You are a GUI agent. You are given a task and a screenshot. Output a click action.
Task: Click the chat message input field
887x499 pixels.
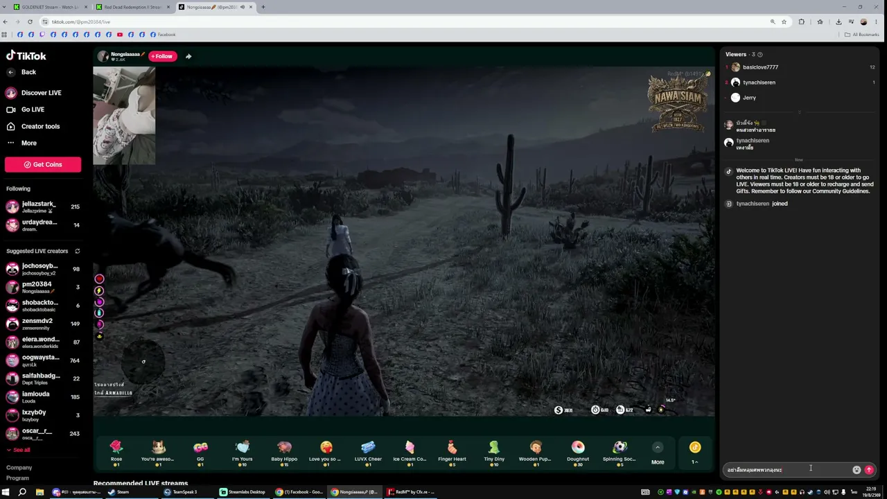coord(787,470)
